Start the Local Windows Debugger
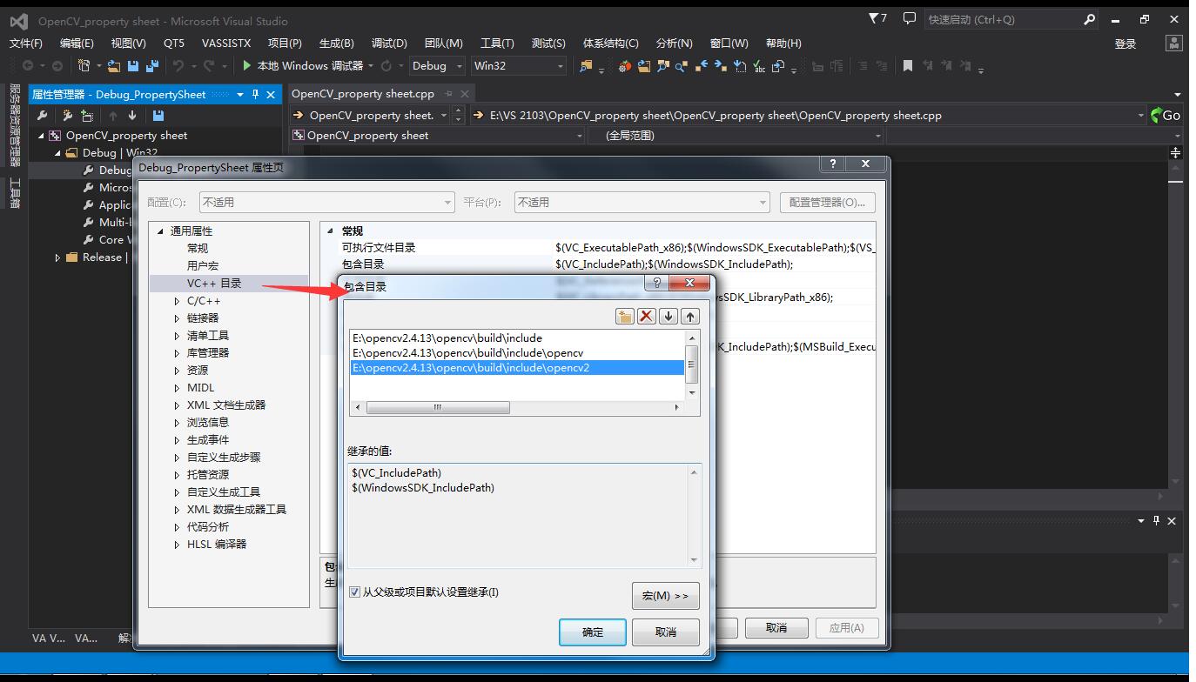The height and width of the screenshot is (682, 1196). [302, 65]
